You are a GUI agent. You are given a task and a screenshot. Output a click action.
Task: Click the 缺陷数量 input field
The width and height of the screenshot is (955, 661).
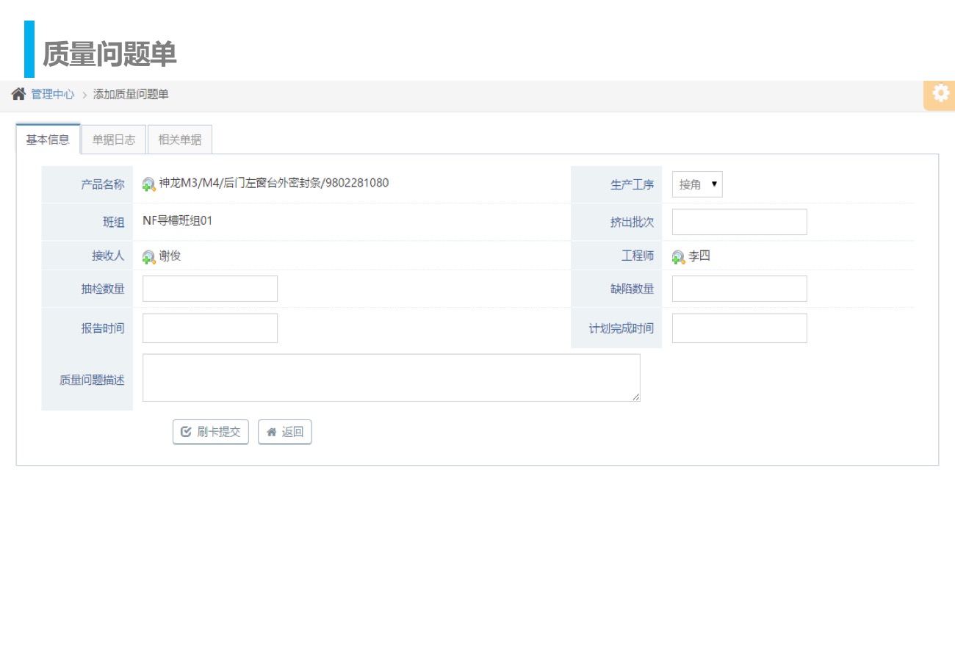pos(739,289)
